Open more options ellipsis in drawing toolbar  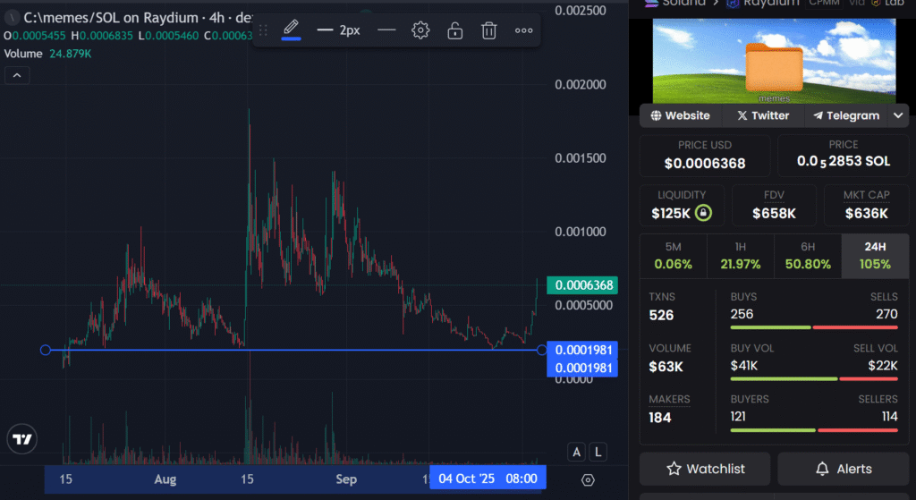coord(524,30)
